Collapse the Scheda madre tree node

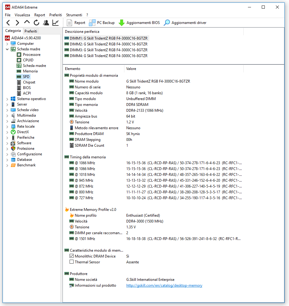tap(7, 49)
